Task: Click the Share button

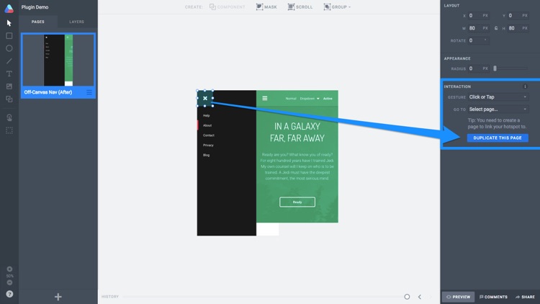Action: pos(525,297)
